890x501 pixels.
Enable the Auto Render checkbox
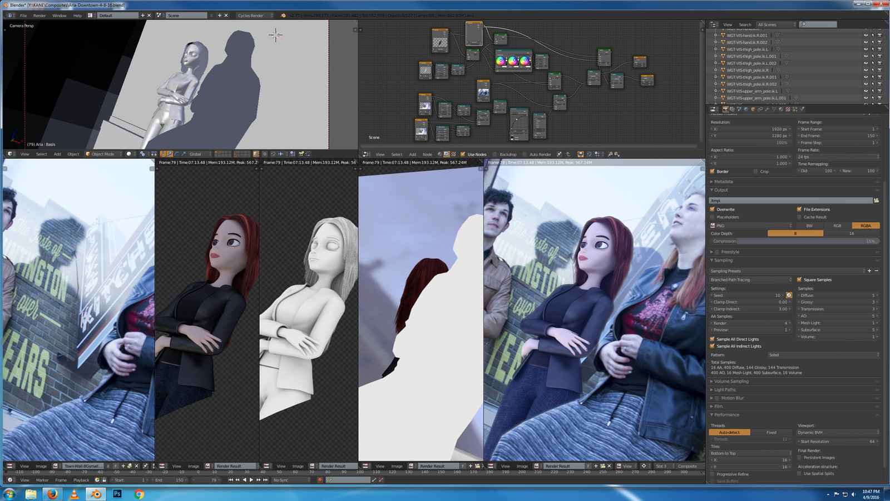525,154
